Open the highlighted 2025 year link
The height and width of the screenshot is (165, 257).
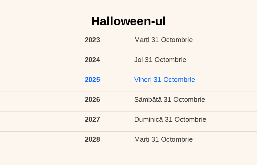pos(92,80)
